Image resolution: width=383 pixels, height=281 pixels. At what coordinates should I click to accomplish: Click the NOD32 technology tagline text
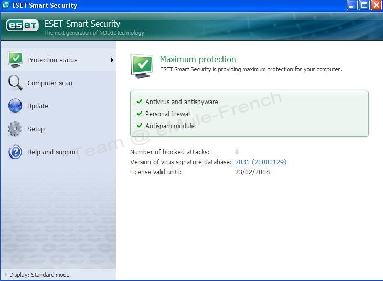point(94,32)
